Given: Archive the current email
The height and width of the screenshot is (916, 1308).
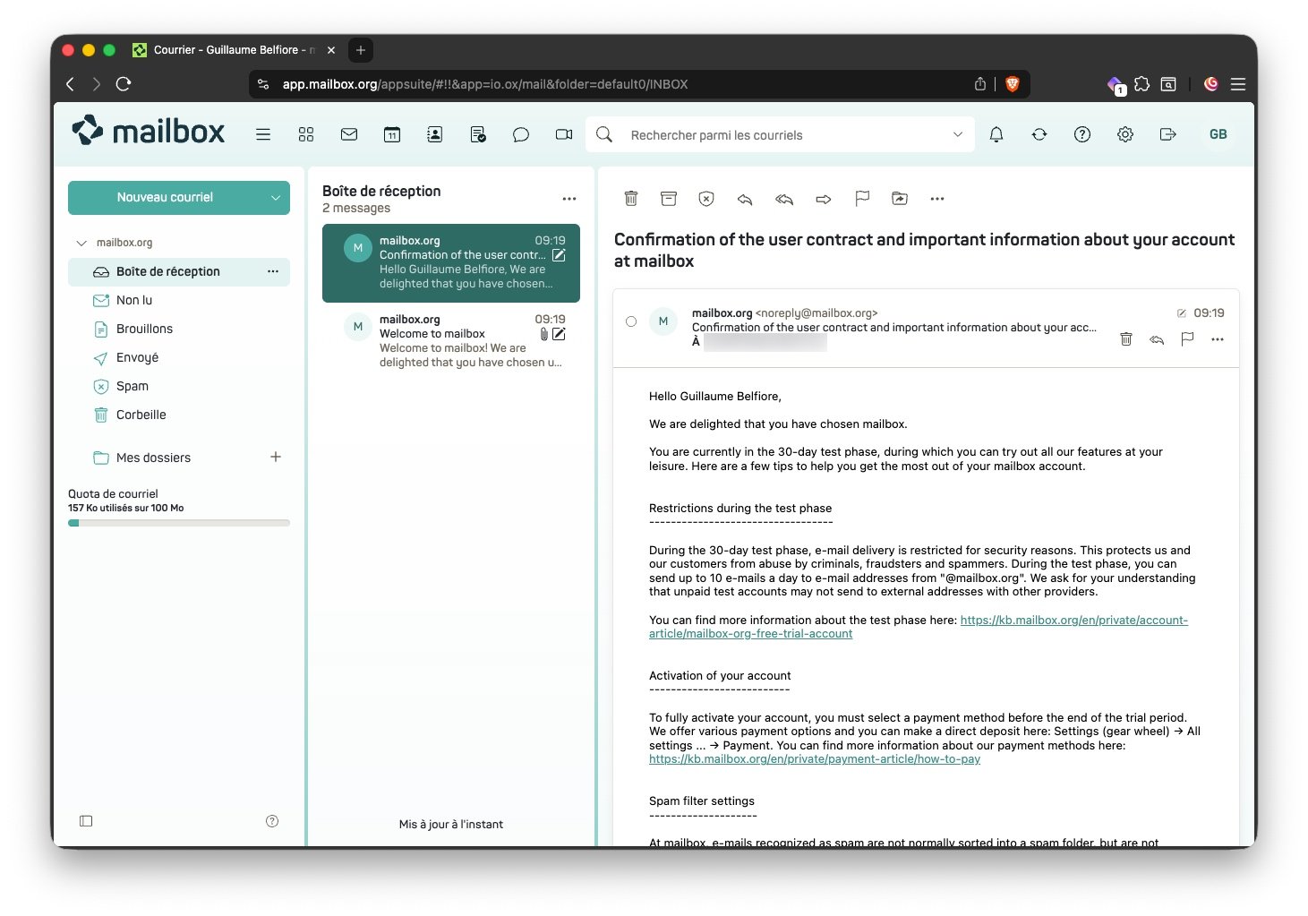Looking at the screenshot, I should point(669,199).
